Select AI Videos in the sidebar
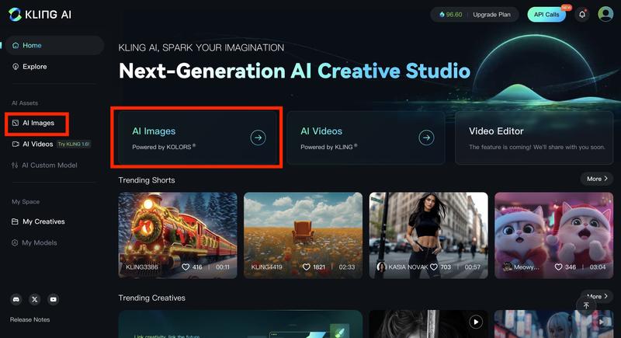The width and height of the screenshot is (621, 338). click(x=37, y=144)
